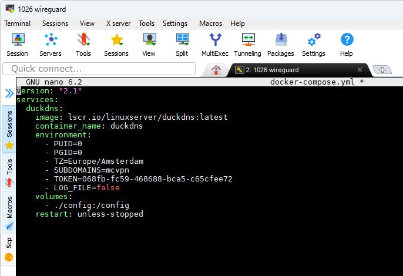The image size is (403, 276).
Task: Click the version: "2.1" line
Action: [x=49, y=90]
